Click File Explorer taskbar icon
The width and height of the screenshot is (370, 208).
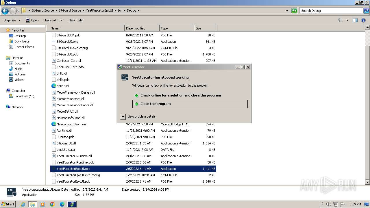(33, 204)
